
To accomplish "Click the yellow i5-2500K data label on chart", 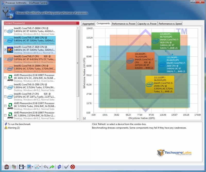I will 160,84.
